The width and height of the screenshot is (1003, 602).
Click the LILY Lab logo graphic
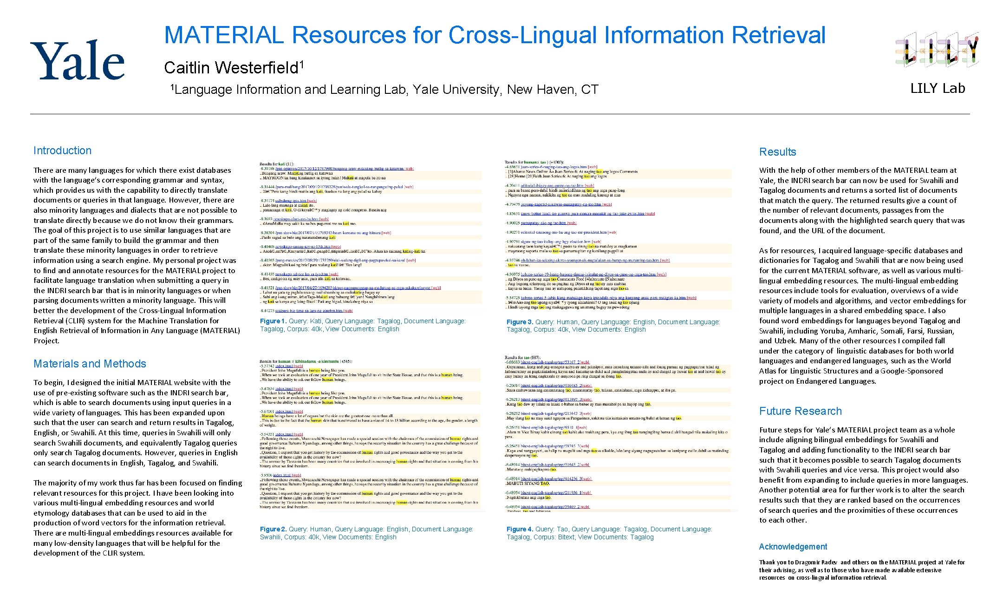coord(937,50)
